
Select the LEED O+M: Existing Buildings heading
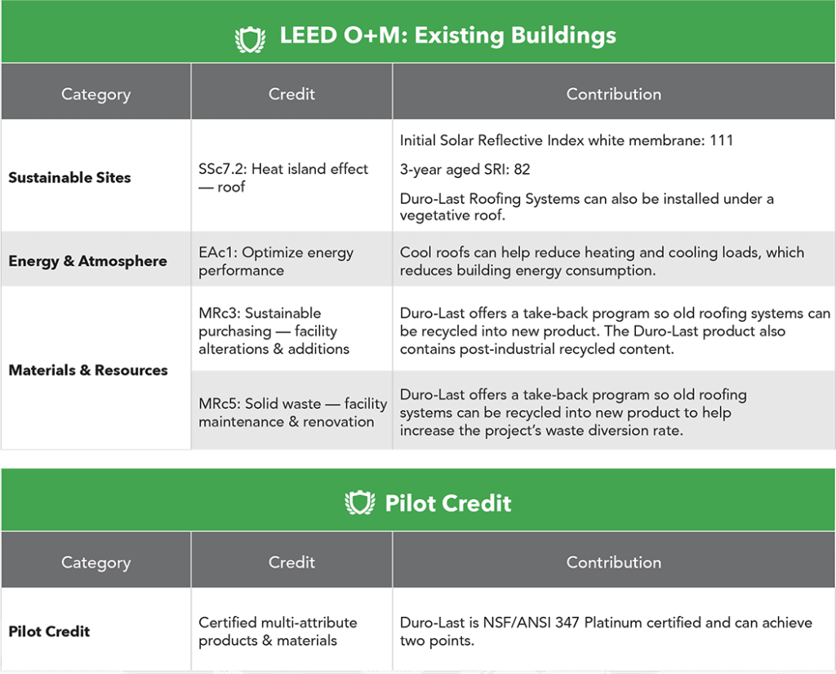pyautogui.click(x=447, y=37)
